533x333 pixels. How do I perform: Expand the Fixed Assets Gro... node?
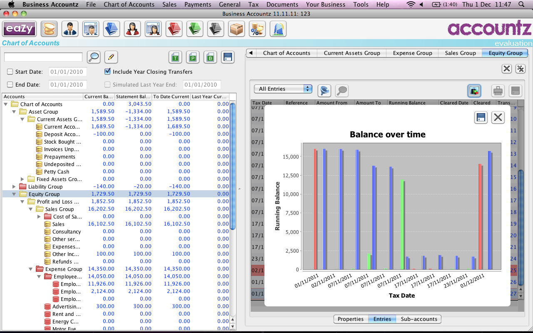tap(22, 179)
